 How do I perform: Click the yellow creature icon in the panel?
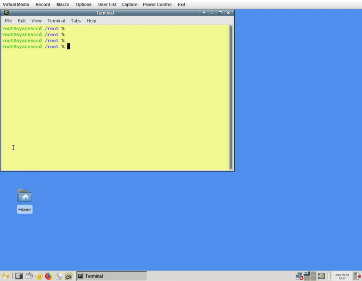pyautogui.click(x=39, y=276)
